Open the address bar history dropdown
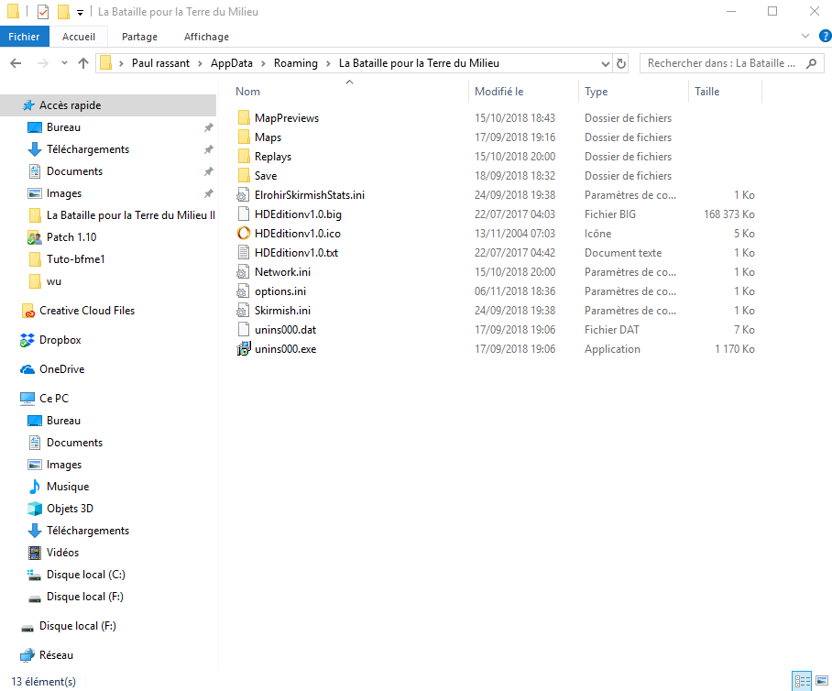 coord(605,63)
